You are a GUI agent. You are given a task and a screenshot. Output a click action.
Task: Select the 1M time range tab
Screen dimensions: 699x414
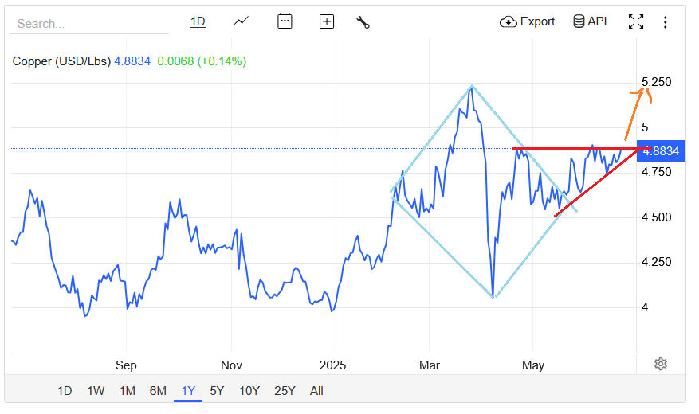(x=127, y=391)
